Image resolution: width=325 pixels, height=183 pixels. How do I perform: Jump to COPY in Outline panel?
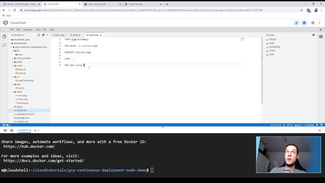[272, 51]
